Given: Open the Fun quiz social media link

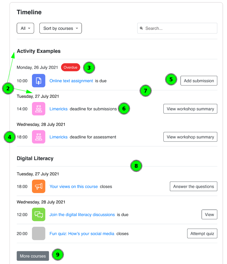Looking at the screenshot, I should [82, 234].
